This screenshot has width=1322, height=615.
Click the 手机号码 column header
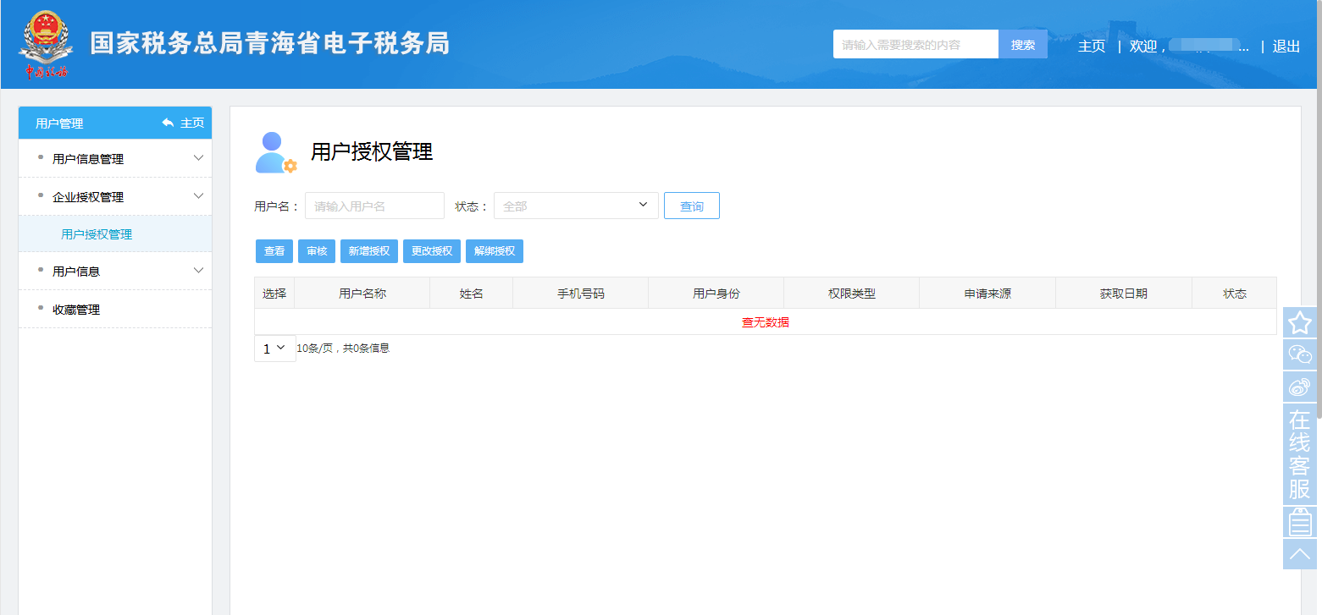click(x=581, y=294)
